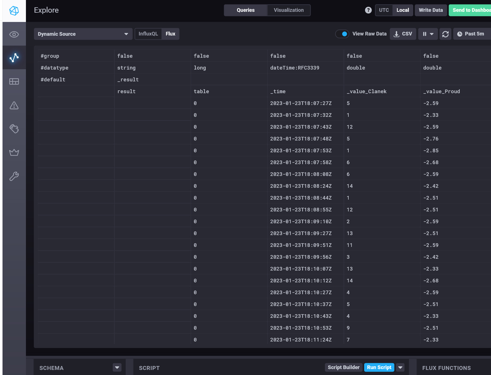491x375 pixels.
Task: Switch query language to InfluxQL
Action: pyautogui.click(x=148, y=34)
